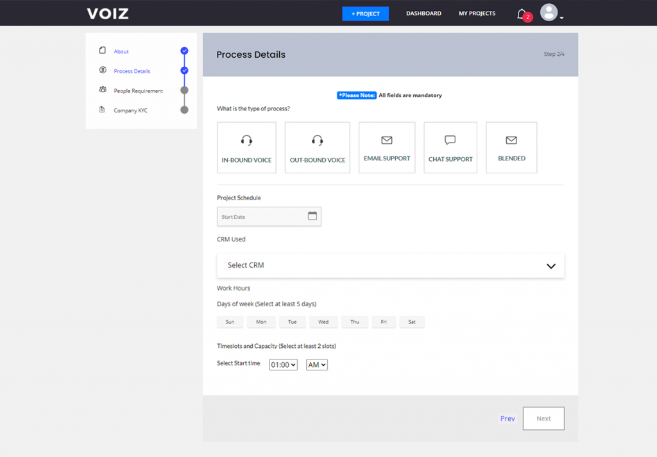
Task: Click the Start Date input field
Action: (269, 217)
